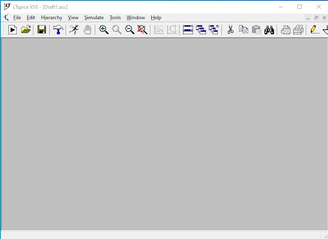Click the Print Setup printer icon
The image size is (328, 239).
[x=286, y=30]
